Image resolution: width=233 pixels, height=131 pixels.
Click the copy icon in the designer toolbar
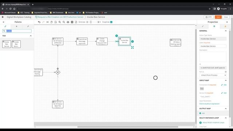(51, 22)
